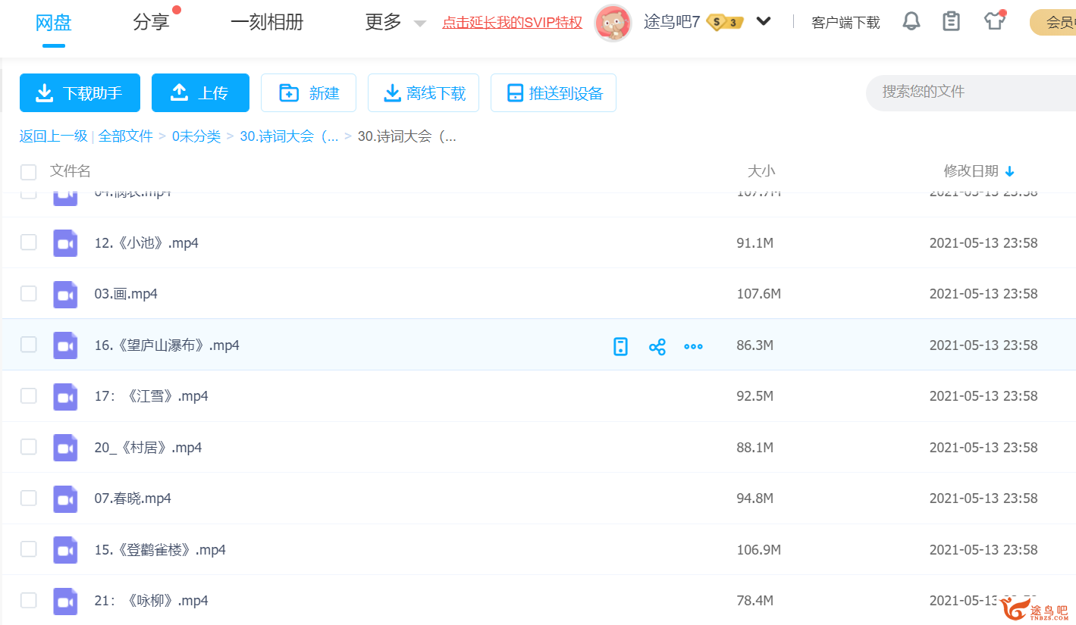This screenshot has width=1076, height=625.
Task: Click the 点击延长我的SVIP特权 link
Action: coord(513,23)
